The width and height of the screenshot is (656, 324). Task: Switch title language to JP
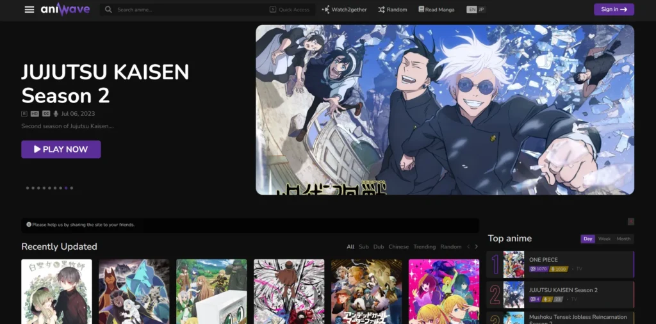[x=481, y=10]
